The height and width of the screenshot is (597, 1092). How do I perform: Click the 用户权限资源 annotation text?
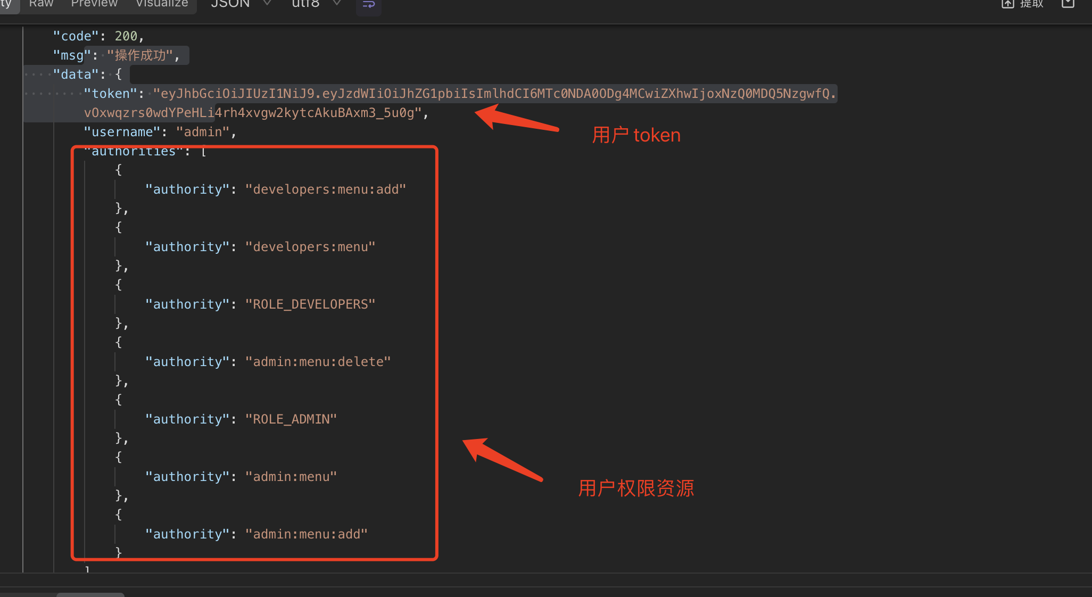pos(636,488)
